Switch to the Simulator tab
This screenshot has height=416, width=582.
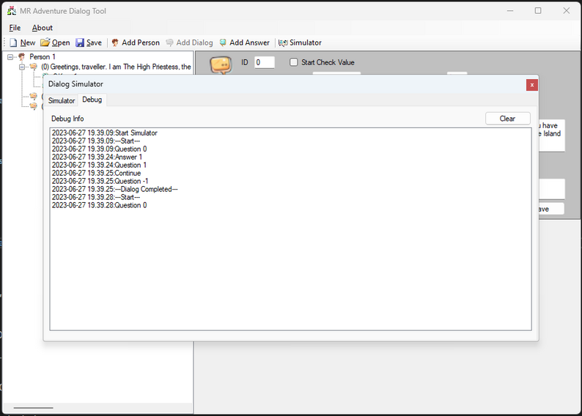click(62, 100)
